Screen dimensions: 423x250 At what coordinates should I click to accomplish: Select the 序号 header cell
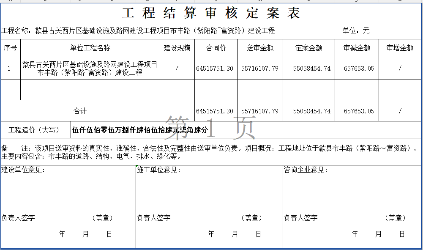click(10, 48)
